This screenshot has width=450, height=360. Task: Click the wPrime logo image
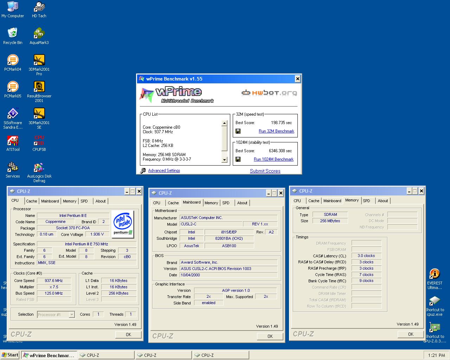click(x=177, y=94)
